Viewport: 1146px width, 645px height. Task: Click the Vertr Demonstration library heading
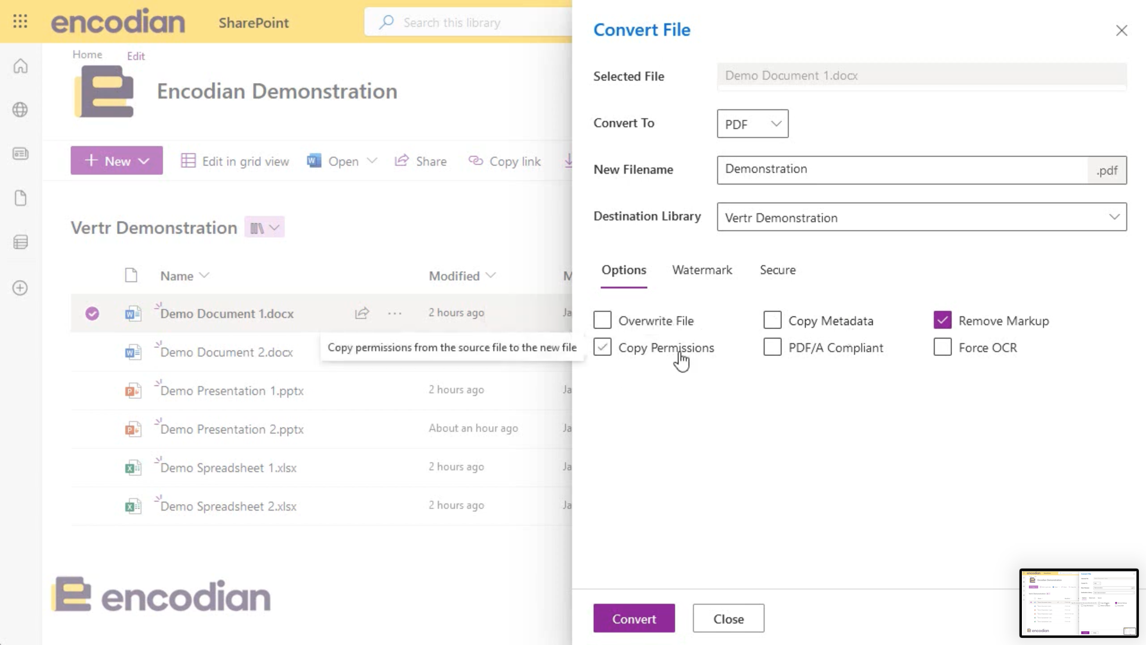154,228
